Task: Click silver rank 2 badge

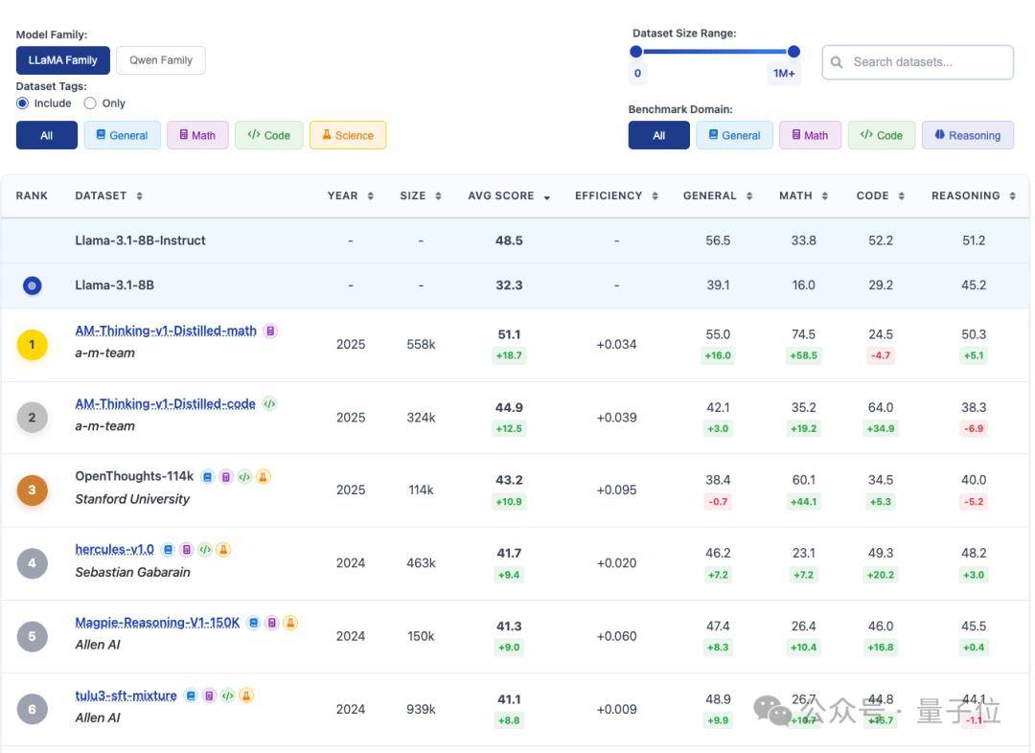Action: coord(32,417)
